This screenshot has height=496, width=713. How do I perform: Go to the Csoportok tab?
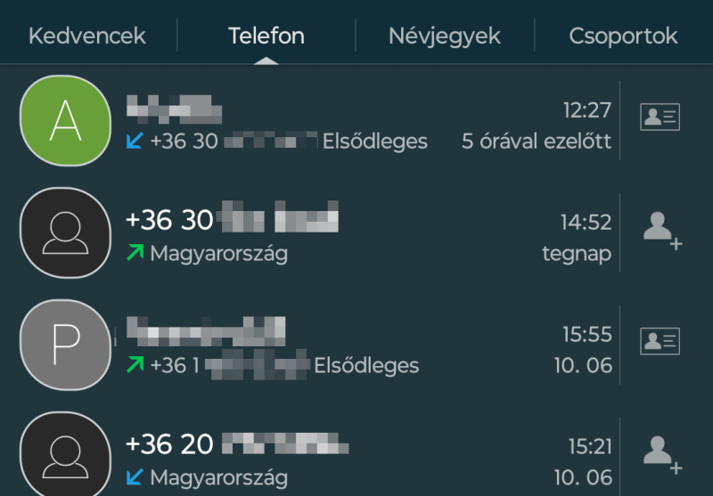click(624, 37)
